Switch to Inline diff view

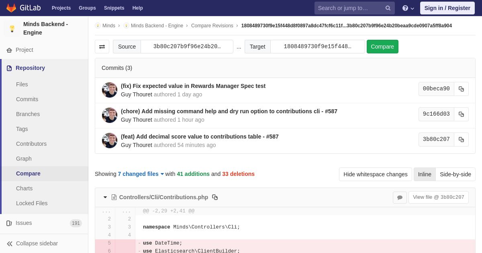click(425, 174)
